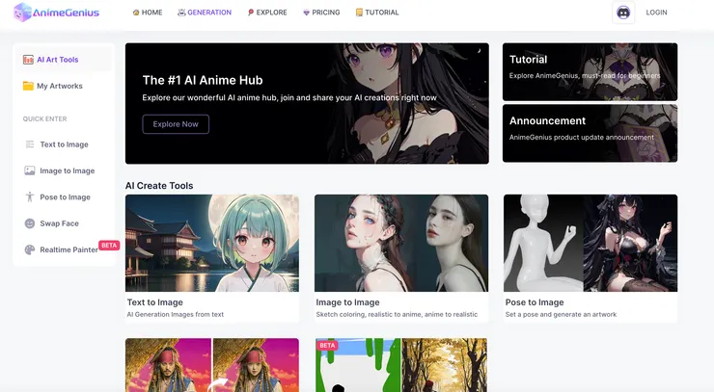Click the pin icon beside EXPLORE
Image resolution: width=714 pixels, height=392 pixels.
click(x=251, y=13)
